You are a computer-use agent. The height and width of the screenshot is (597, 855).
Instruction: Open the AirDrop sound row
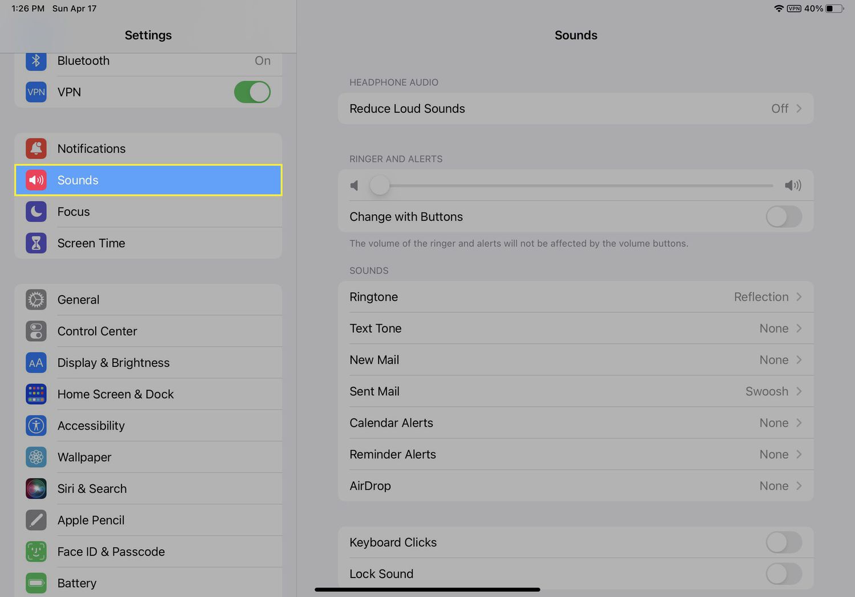[x=576, y=486]
